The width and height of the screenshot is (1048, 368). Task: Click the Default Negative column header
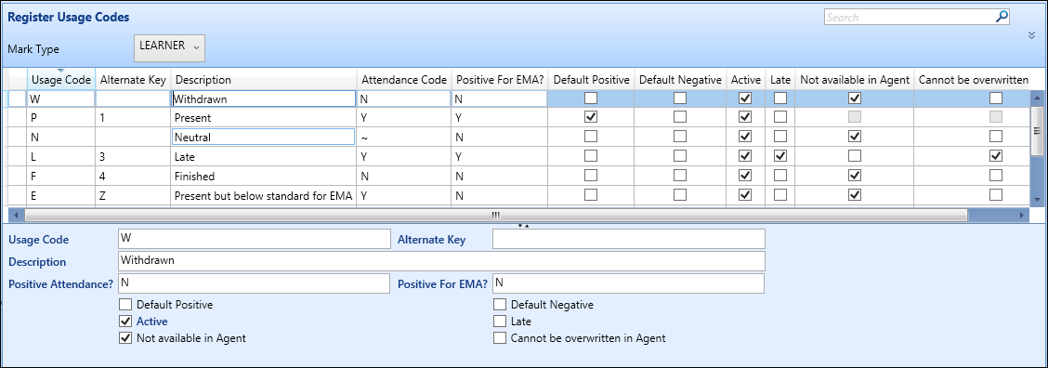680,80
